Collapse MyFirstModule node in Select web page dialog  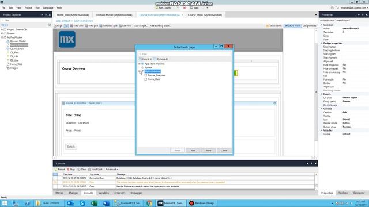click(140, 71)
